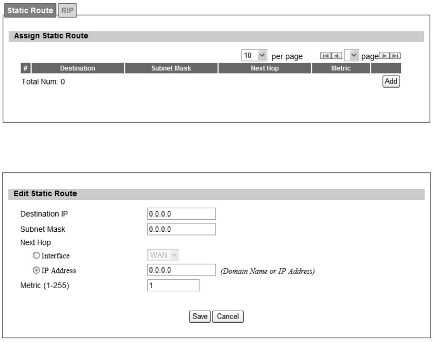This screenshot has width=434, height=342.
Task: Click the Add button
Action: (x=391, y=81)
